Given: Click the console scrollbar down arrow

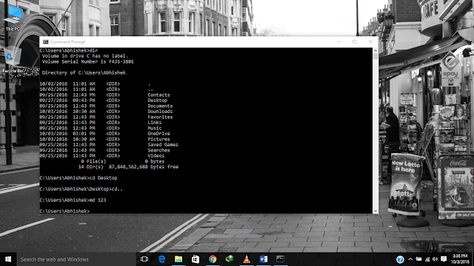Looking at the screenshot, I should pos(375,211).
